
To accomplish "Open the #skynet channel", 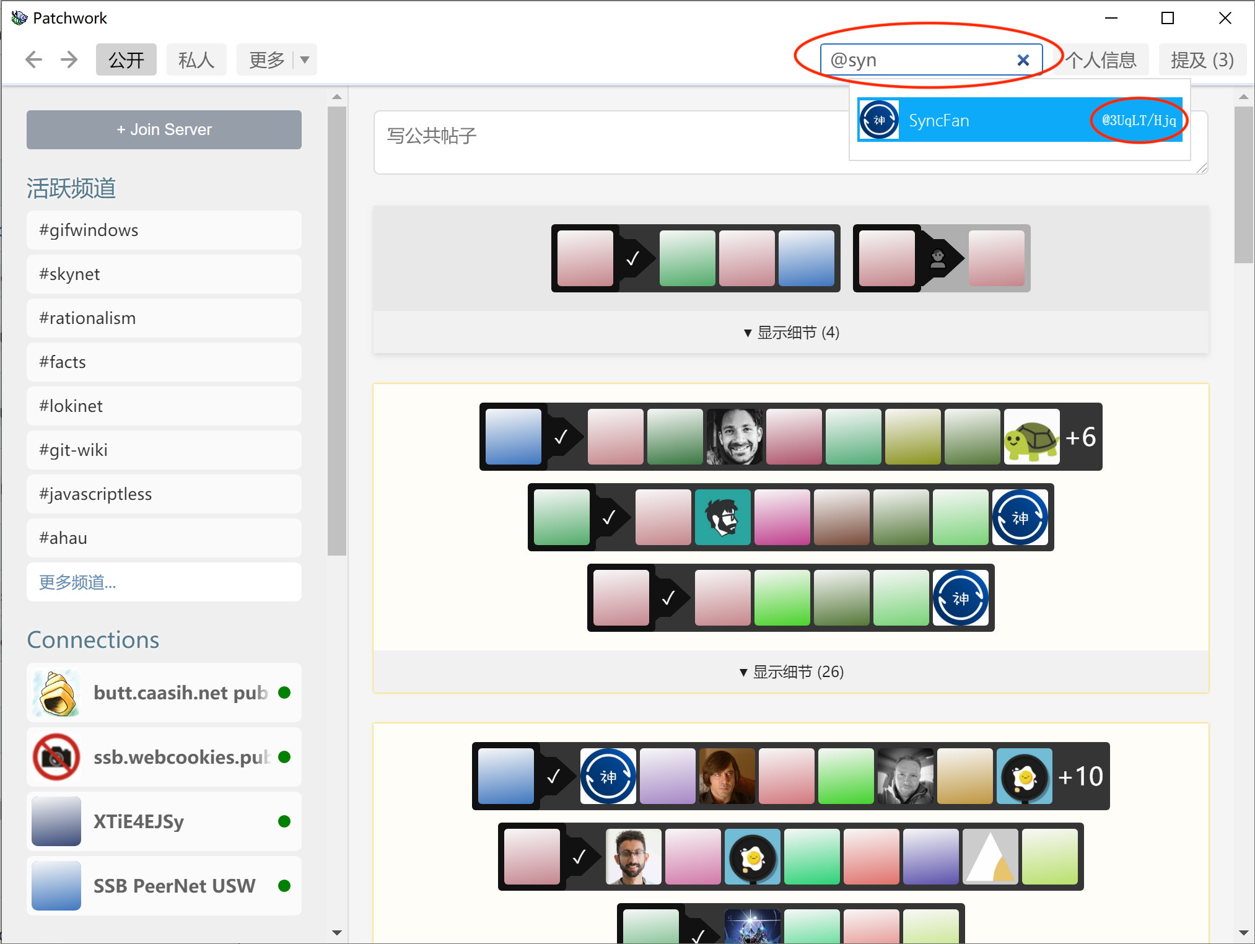I will pyautogui.click(x=164, y=274).
